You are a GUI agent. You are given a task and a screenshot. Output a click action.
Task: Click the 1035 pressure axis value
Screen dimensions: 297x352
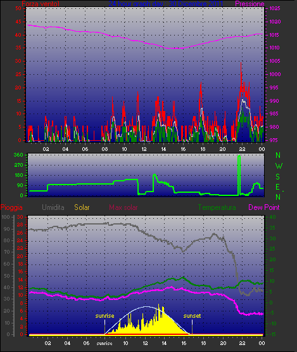click(275, 8)
